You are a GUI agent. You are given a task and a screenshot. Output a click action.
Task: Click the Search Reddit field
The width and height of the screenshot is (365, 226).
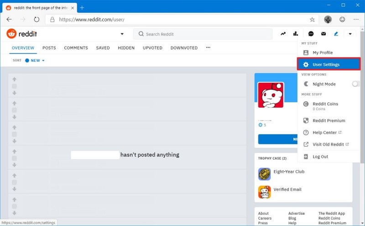203,34
